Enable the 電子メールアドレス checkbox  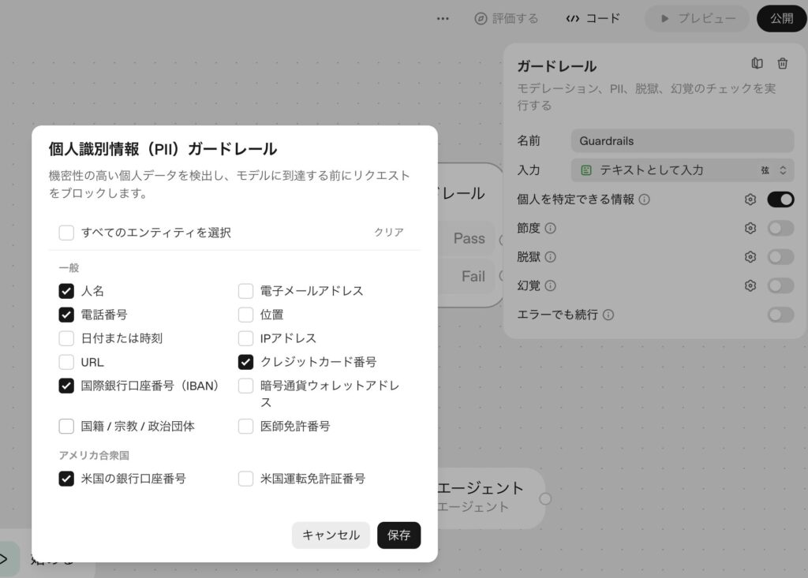coord(246,291)
